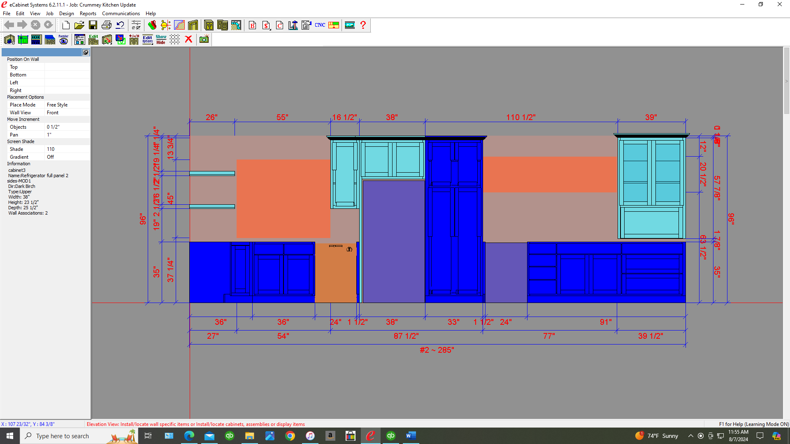This screenshot has height=444, width=790.
Task: Click the red X delete icon
Action: point(188,39)
